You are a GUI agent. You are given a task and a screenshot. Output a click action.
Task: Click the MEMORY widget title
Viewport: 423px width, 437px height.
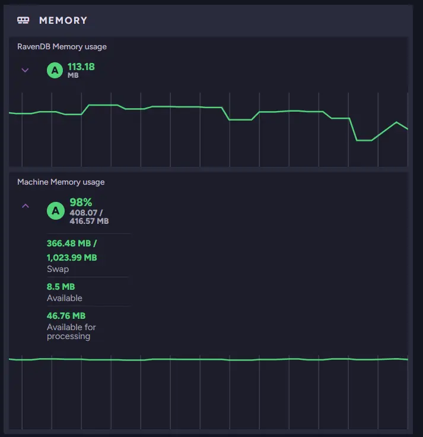(x=63, y=20)
